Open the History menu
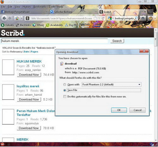This screenshot has height=147, width=158. (x=27, y=7)
